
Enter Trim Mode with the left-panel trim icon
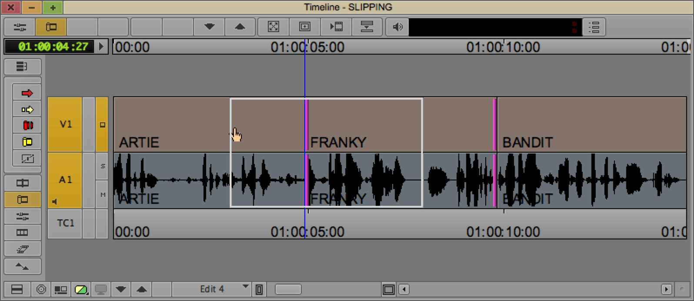click(x=22, y=183)
